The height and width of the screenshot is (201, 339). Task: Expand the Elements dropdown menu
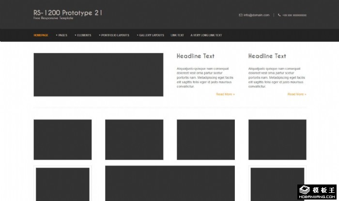pos(83,35)
